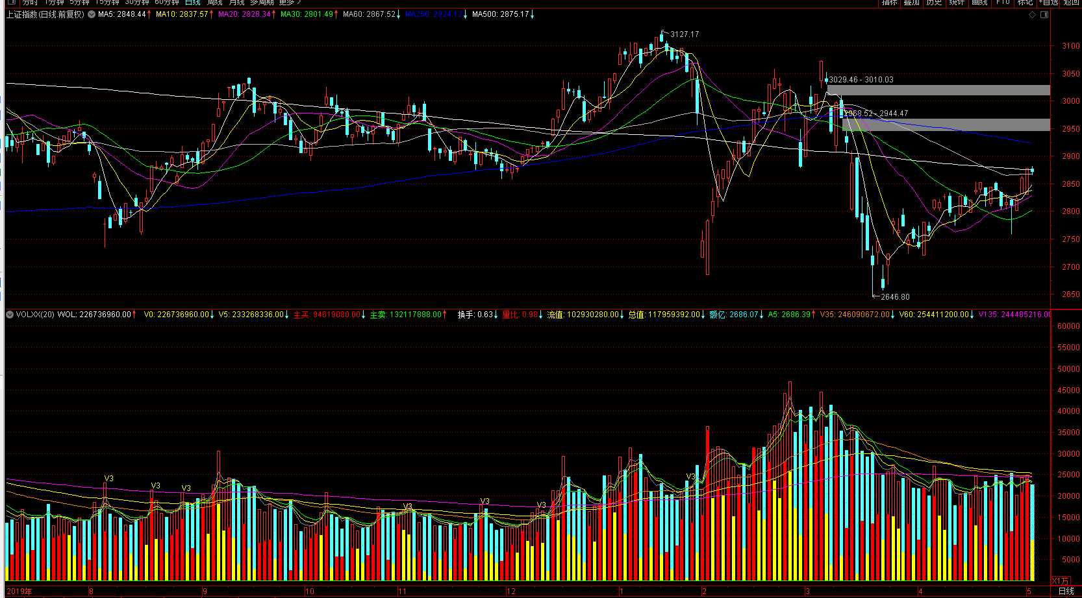Open the 指标 indicator menu
The height and width of the screenshot is (598, 1082).
[x=889, y=3]
